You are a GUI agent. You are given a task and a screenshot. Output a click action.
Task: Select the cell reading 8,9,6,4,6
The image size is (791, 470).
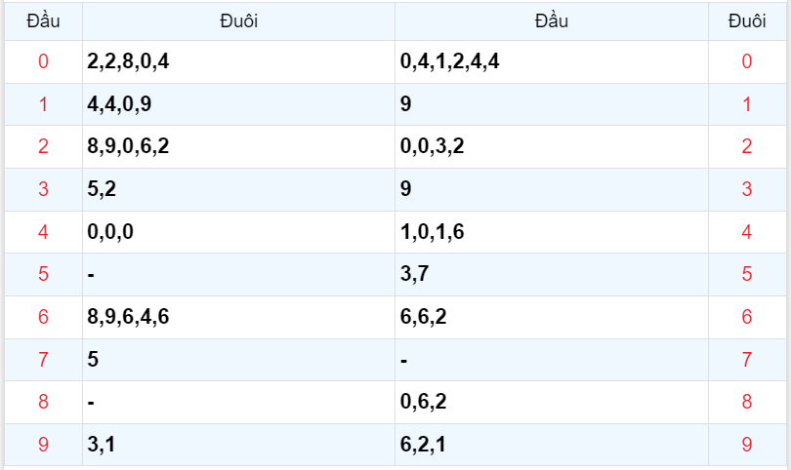[x=128, y=317]
